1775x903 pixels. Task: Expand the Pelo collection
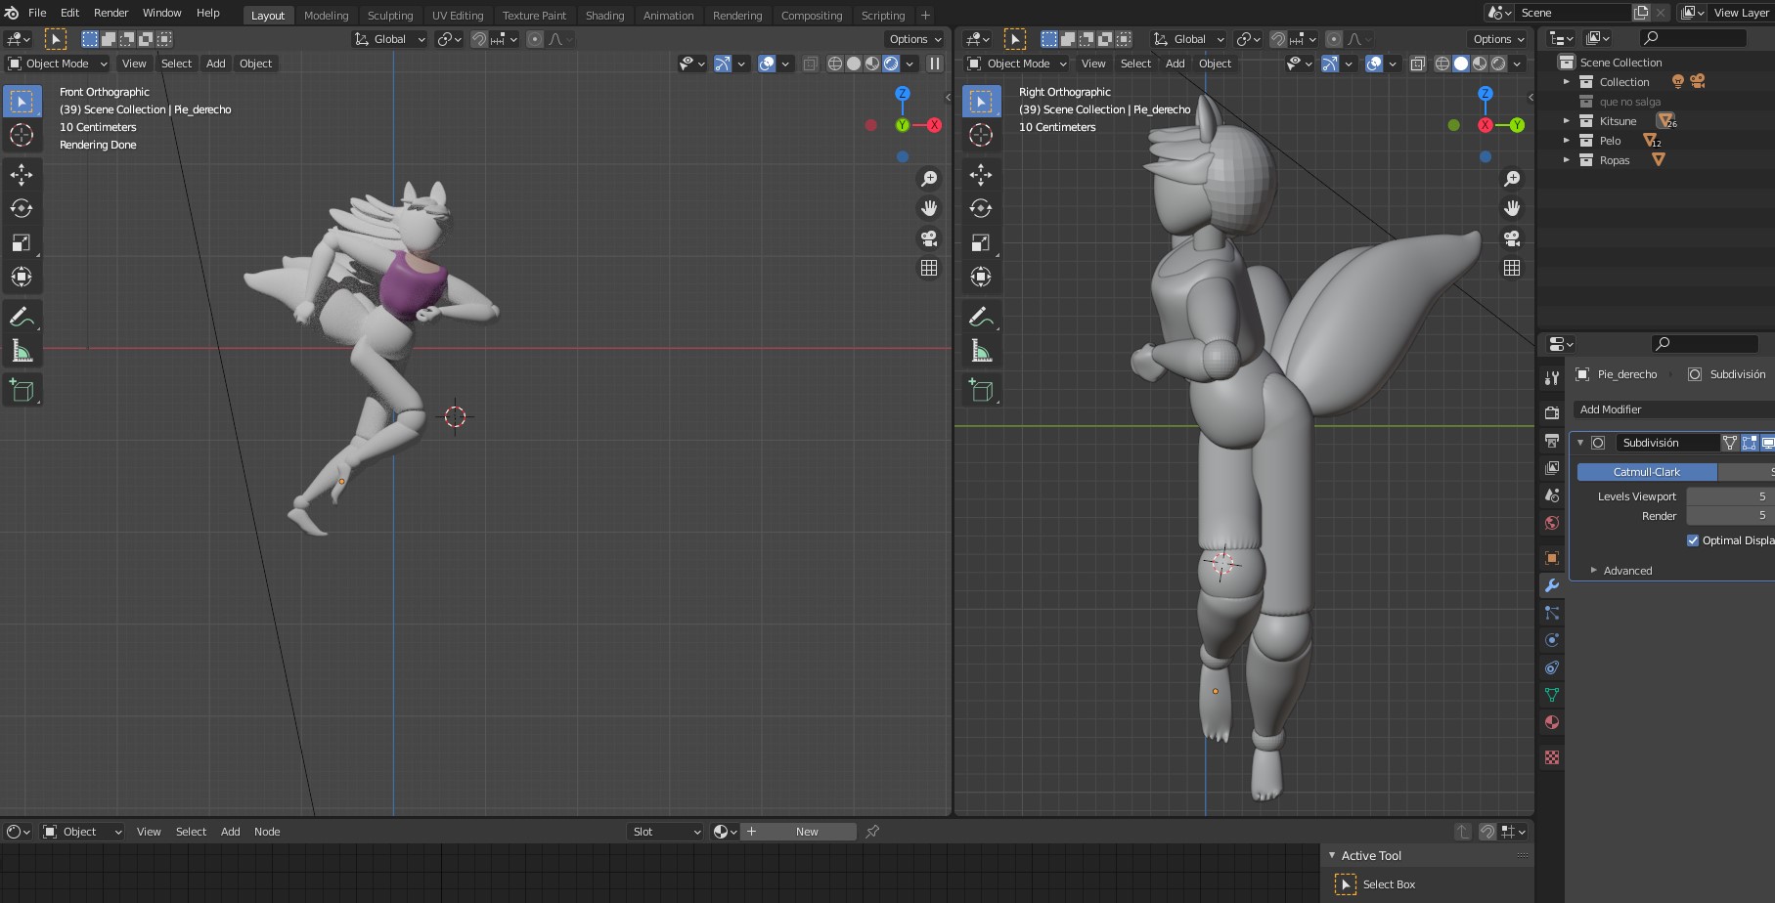tap(1567, 141)
